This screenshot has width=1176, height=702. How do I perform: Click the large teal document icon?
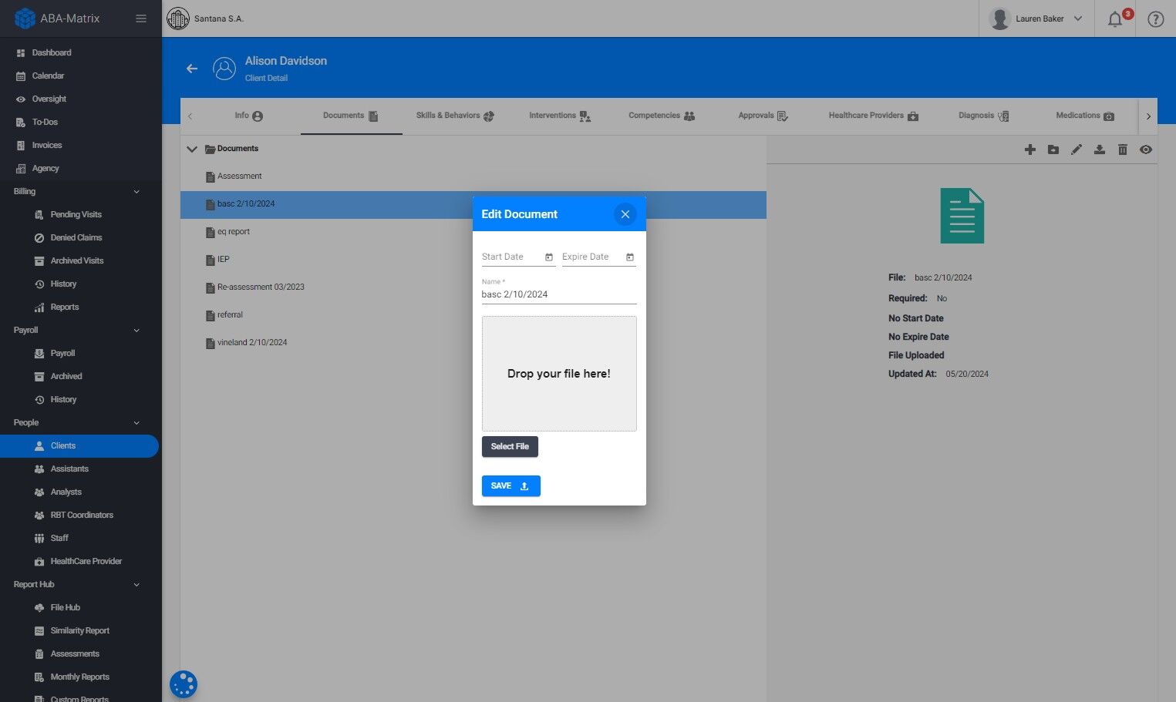click(x=962, y=216)
